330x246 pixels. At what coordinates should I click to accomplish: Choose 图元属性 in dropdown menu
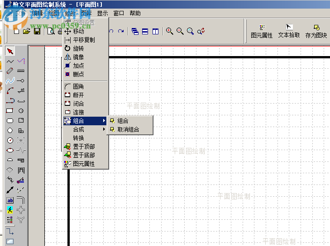86,164
